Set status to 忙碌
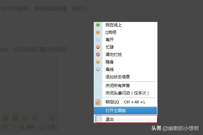The height and width of the screenshot is (135, 203). 126,47
